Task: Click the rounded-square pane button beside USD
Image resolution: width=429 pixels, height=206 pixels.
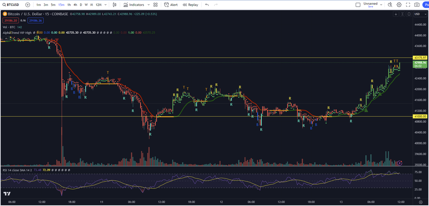Action: point(409,14)
